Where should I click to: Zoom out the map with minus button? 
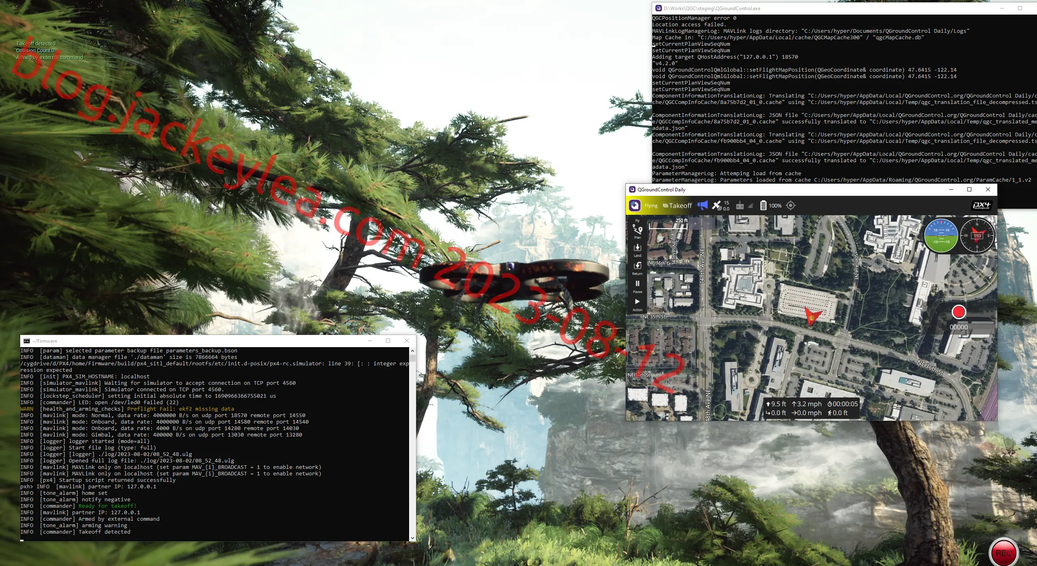(x=708, y=223)
